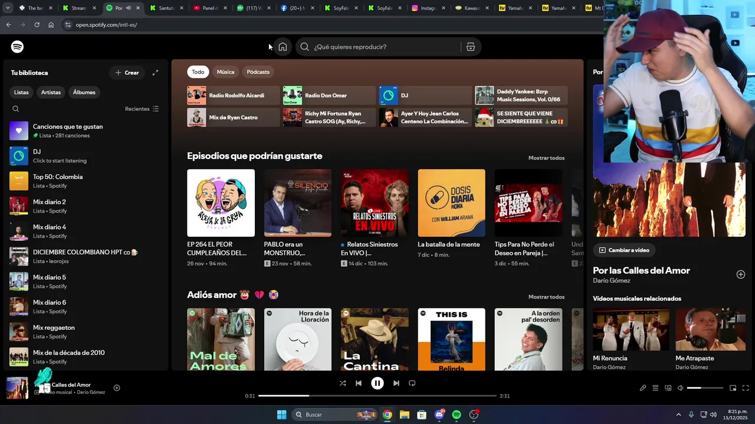Add Por las Calles del Amor in right panel

click(x=741, y=274)
